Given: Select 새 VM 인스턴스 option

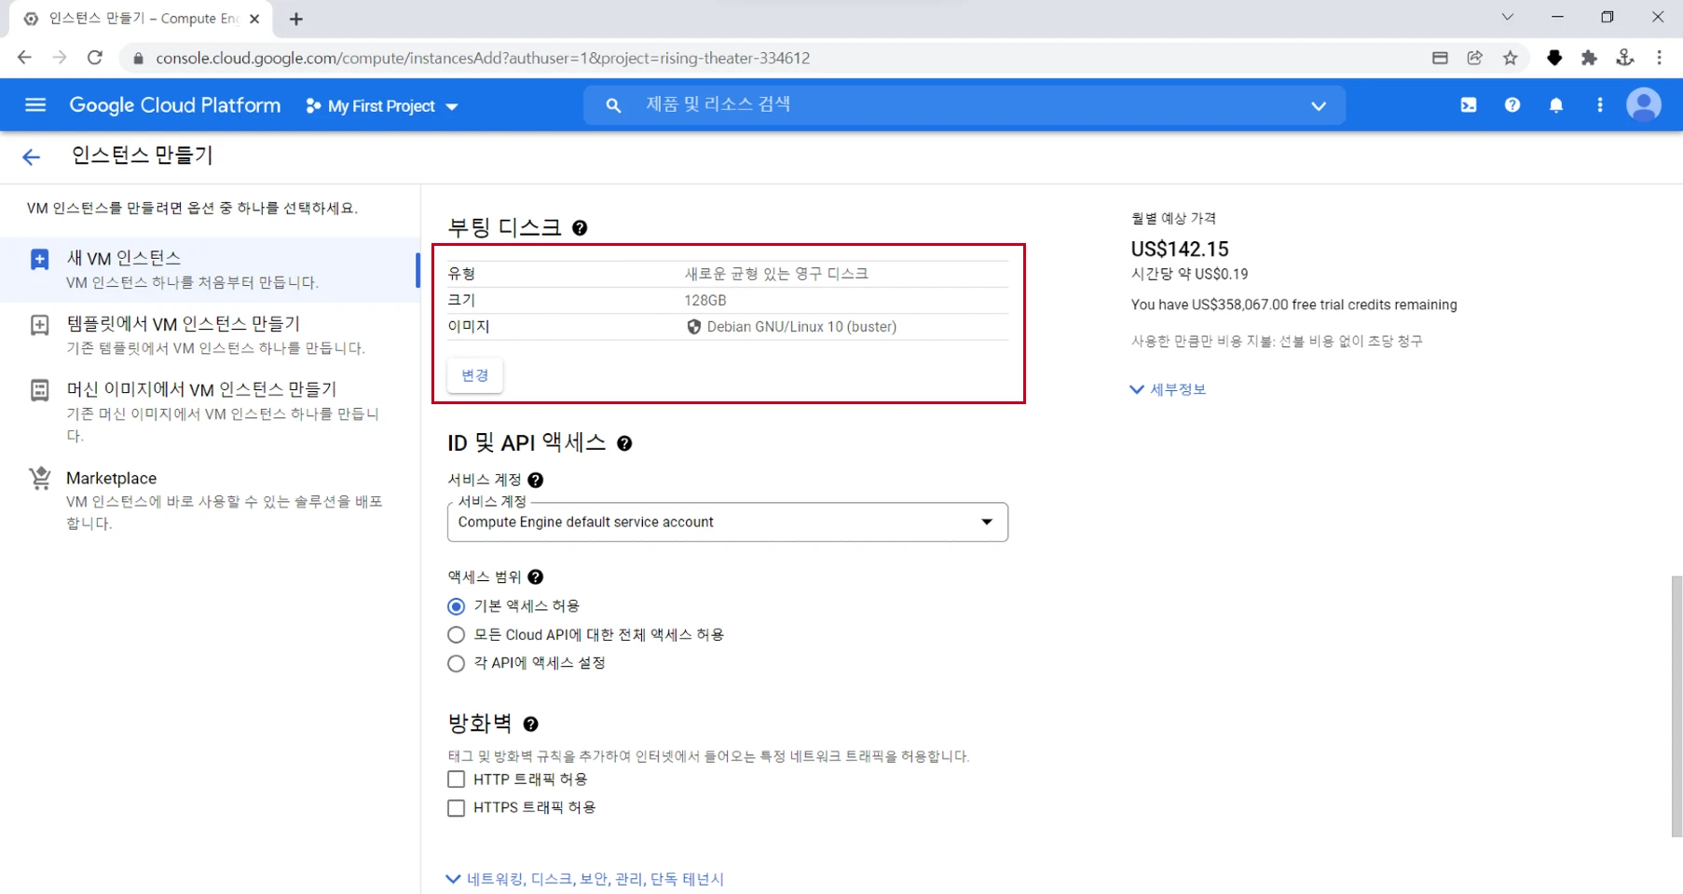Looking at the screenshot, I should tap(210, 269).
